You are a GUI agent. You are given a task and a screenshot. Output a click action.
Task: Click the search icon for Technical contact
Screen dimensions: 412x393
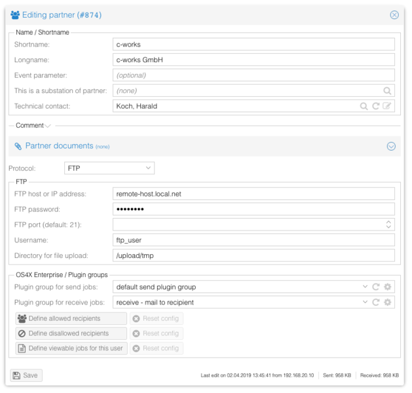tap(364, 106)
